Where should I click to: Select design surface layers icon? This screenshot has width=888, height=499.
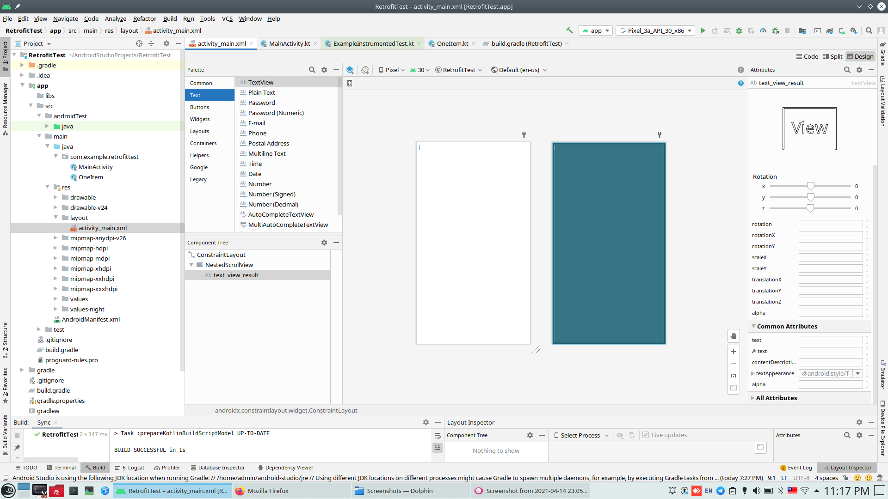pos(350,70)
